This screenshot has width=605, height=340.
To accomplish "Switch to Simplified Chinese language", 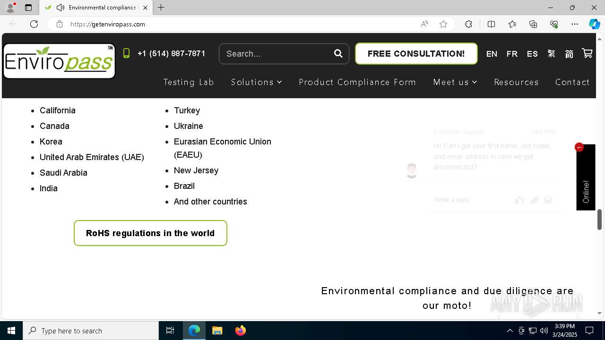I will click(x=569, y=53).
